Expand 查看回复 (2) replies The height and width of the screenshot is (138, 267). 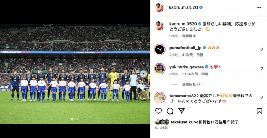coord(192,84)
